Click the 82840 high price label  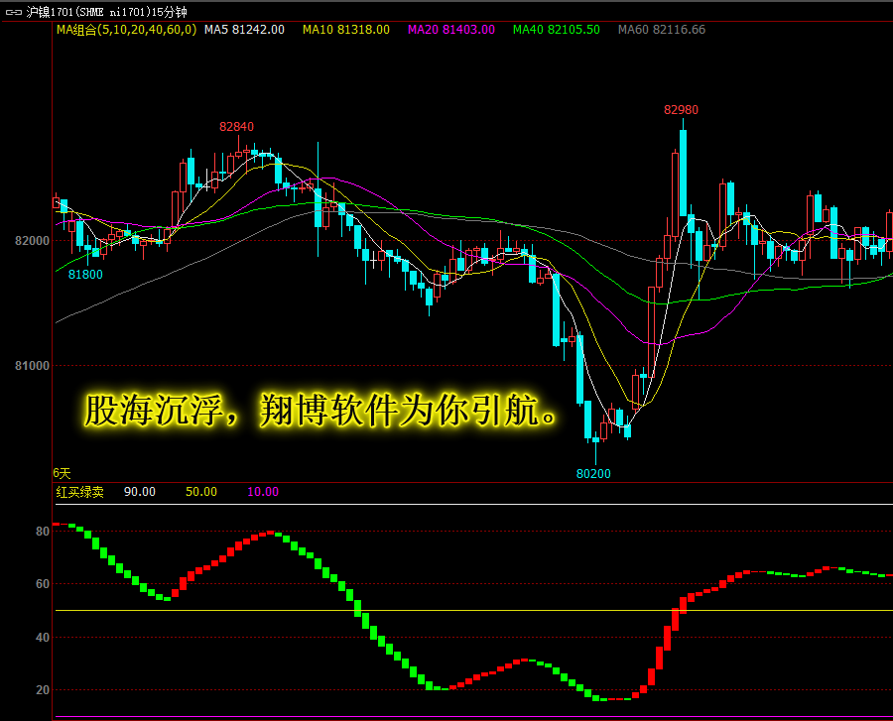click(236, 126)
